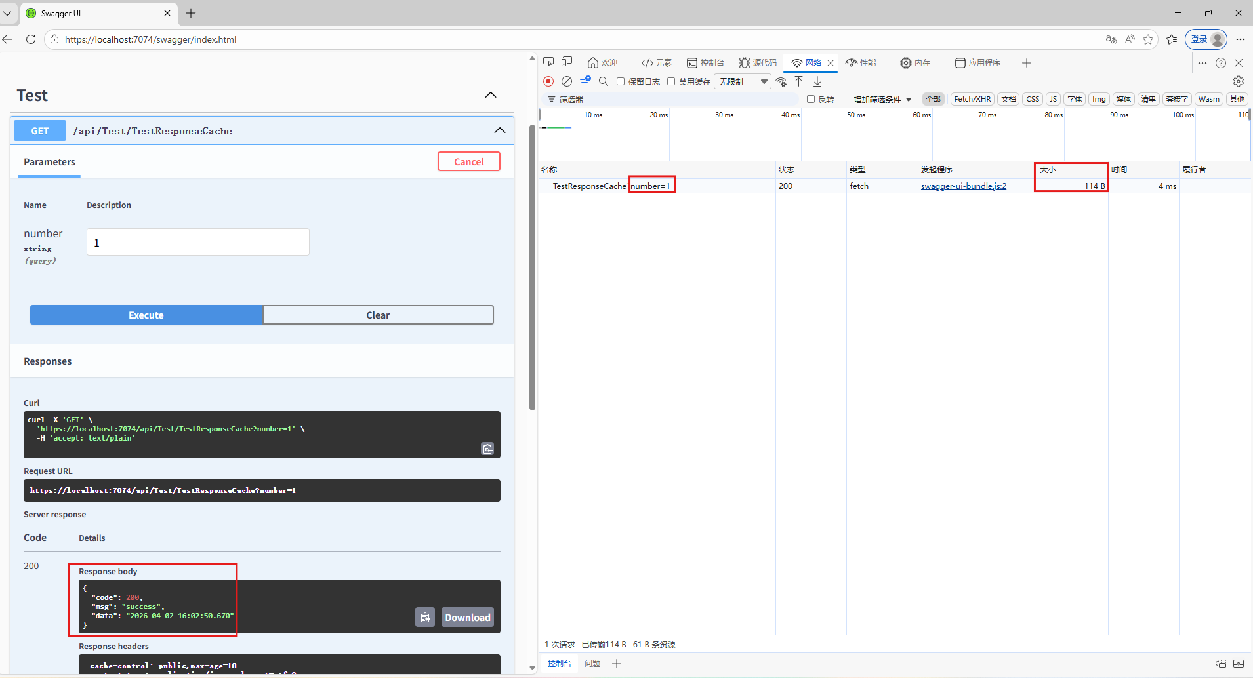Expand the 增加筛选条件 dropdown

pyautogui.click(x=882, y=99)
